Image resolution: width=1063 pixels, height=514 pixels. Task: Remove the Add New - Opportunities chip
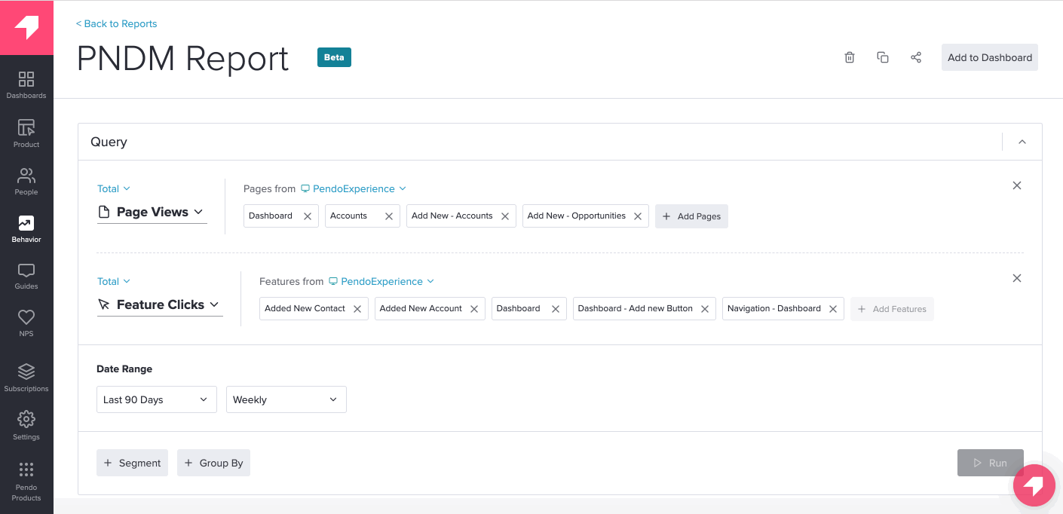pos(638,216)
